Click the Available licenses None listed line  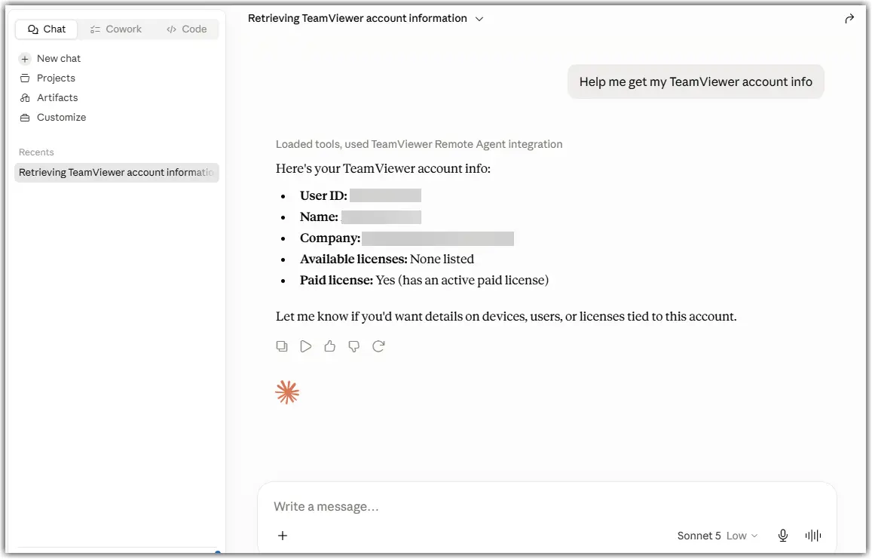point(387,259)
